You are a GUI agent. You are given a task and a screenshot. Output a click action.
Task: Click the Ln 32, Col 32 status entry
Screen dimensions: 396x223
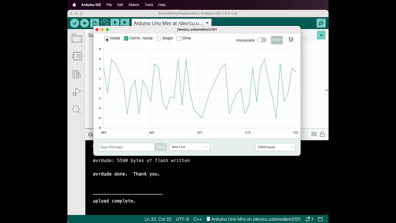click(158, 219)
